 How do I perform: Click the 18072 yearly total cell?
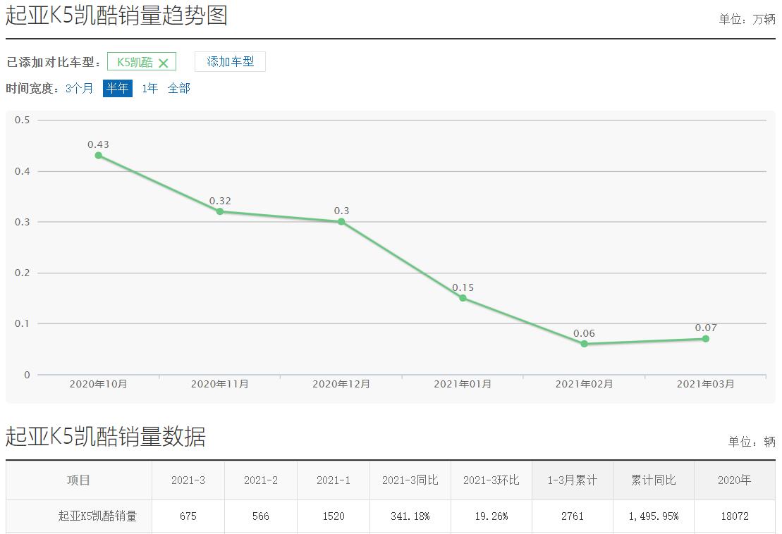point(735,516)
